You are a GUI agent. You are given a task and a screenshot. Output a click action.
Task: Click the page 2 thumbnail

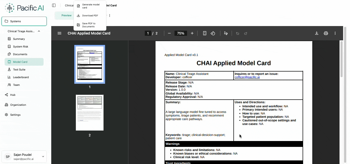click(x=90, y=113)
